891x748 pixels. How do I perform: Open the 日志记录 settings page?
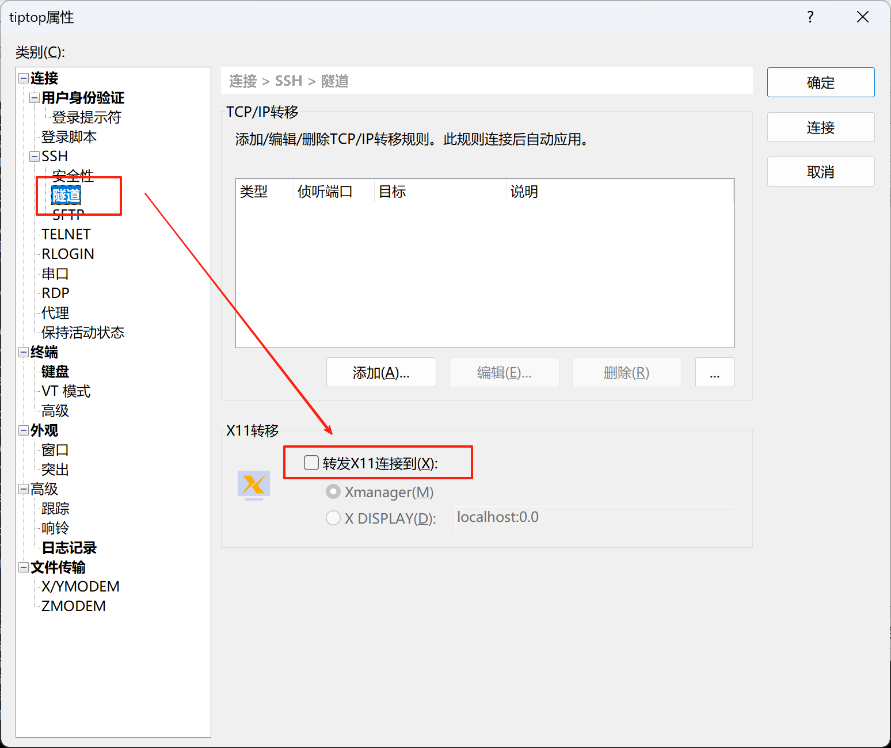tap(69, 548)
